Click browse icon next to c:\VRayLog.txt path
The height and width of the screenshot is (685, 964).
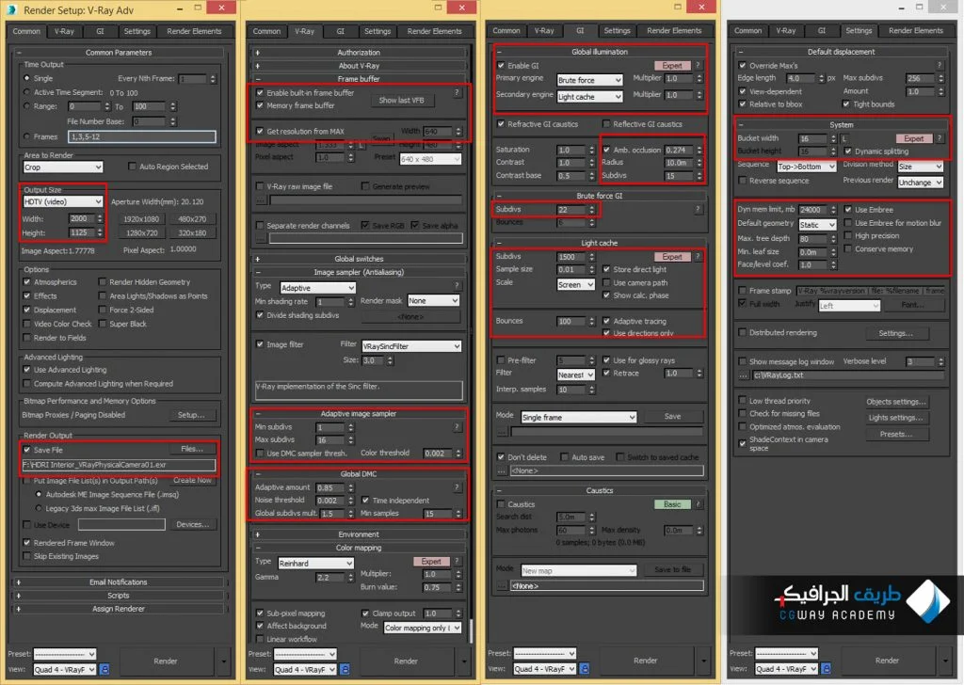[744, 374]
